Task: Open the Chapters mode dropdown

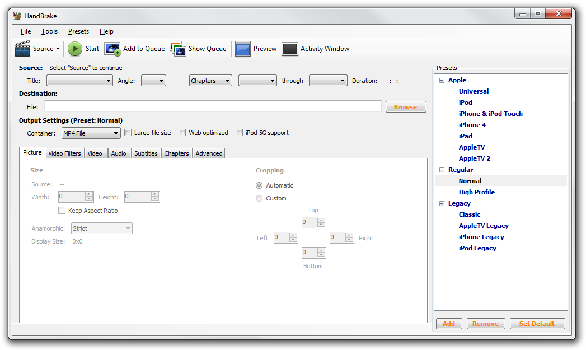Action: (x=210, y=81)
